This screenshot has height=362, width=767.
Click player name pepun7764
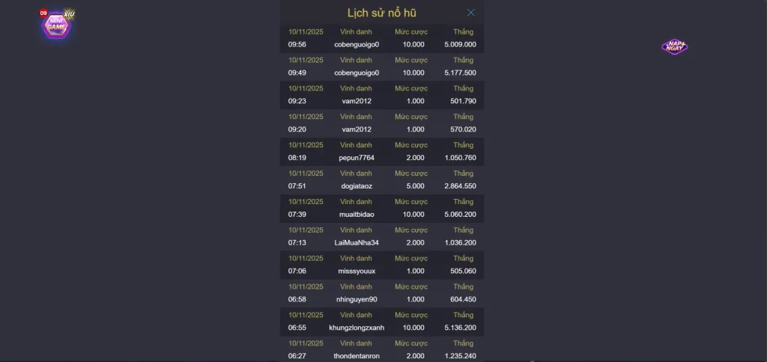coord(357,158)
